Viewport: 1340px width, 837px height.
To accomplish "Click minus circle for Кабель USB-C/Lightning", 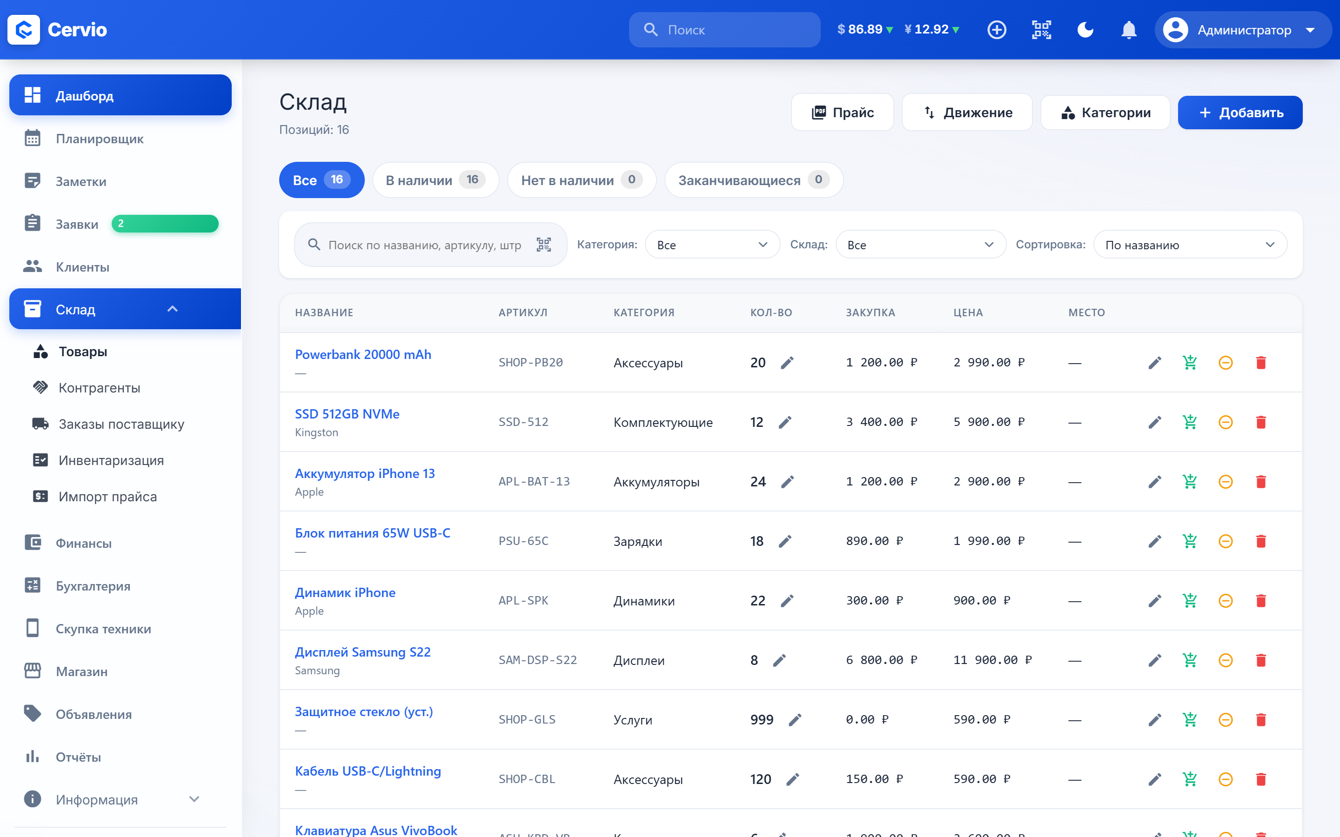I will [1226, 779].
